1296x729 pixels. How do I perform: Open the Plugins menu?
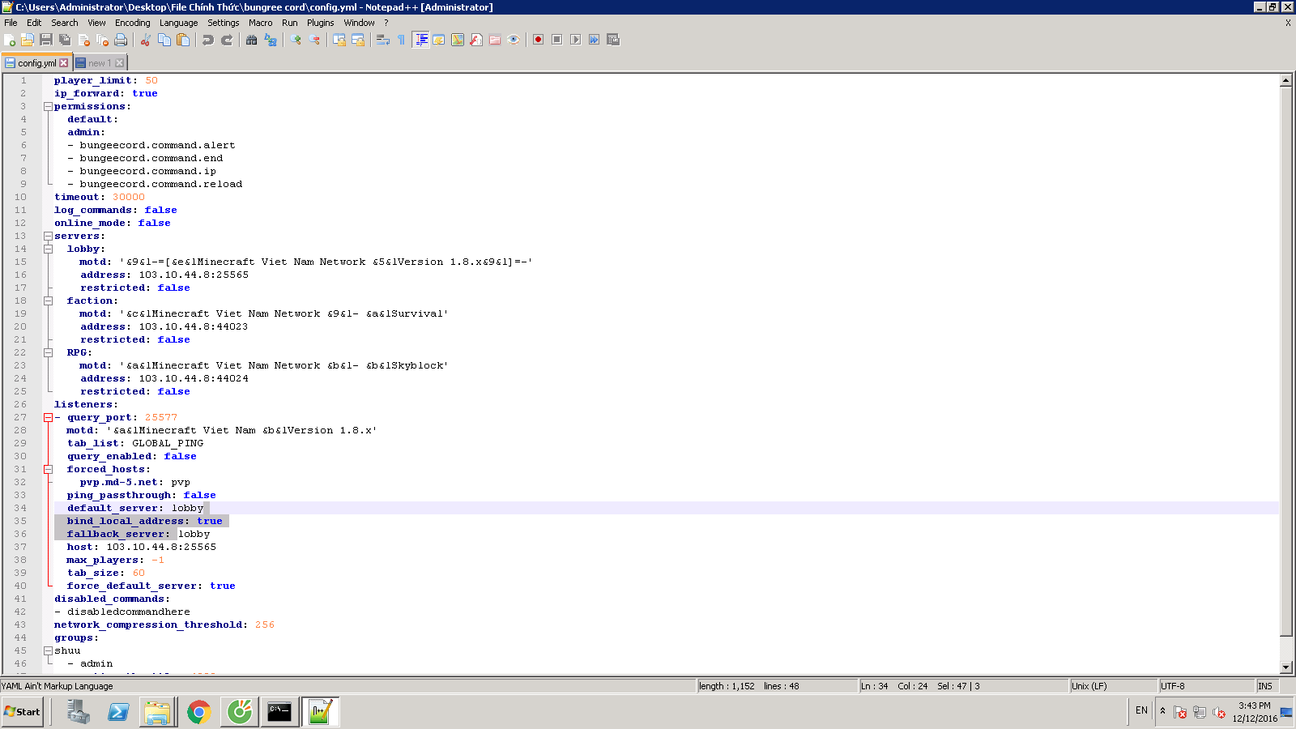click(x=320, y=23)
